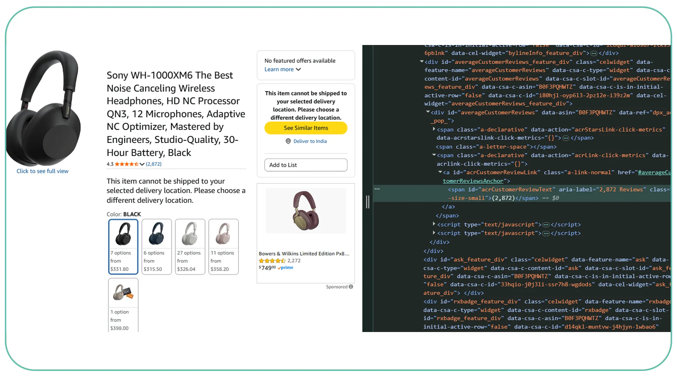The width and height of the screenshot is (677, 377).
Task: Expand the second script text/javascript node
Action: (434, 233)
